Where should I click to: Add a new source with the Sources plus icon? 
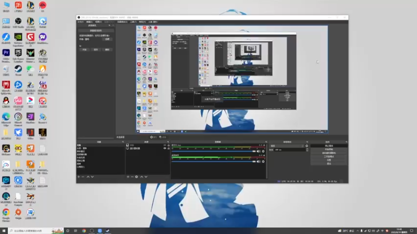[x=128, y=177]
